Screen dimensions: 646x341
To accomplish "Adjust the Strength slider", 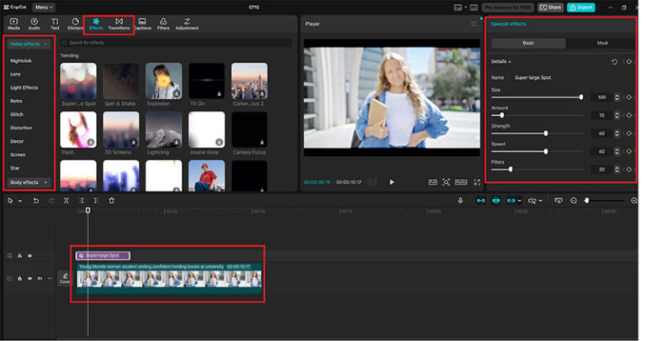I will tap(537, 134).
